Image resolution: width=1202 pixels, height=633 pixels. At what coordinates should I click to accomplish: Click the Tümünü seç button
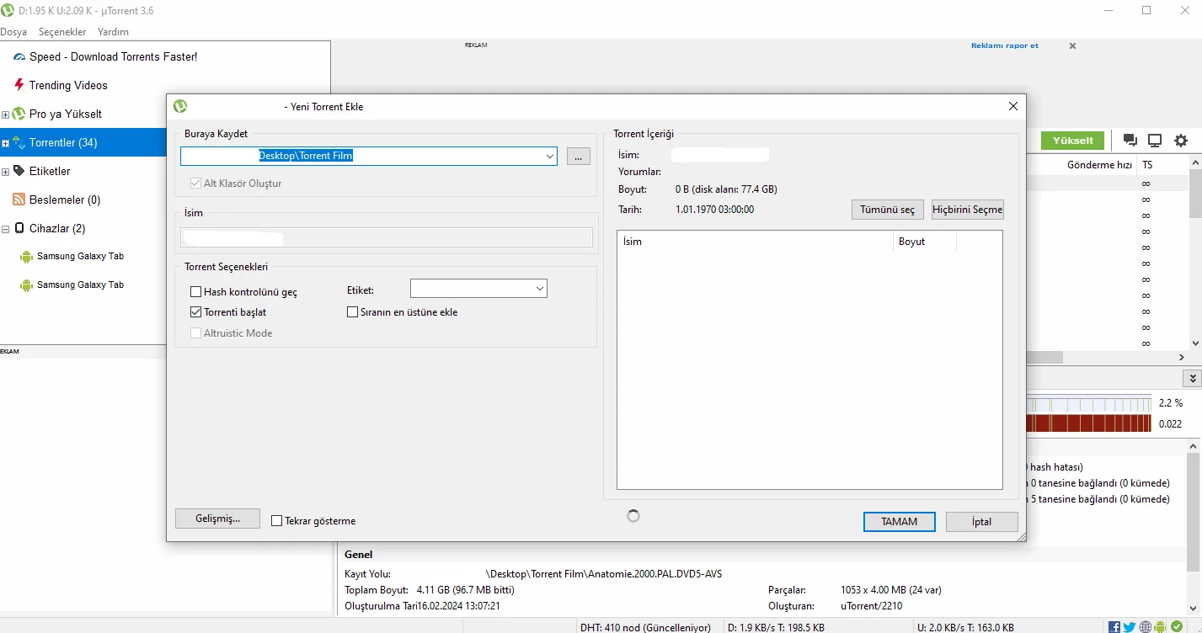887,210
